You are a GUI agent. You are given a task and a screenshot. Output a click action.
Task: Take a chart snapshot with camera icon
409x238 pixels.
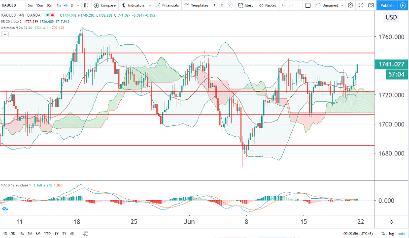pos(371,5)
